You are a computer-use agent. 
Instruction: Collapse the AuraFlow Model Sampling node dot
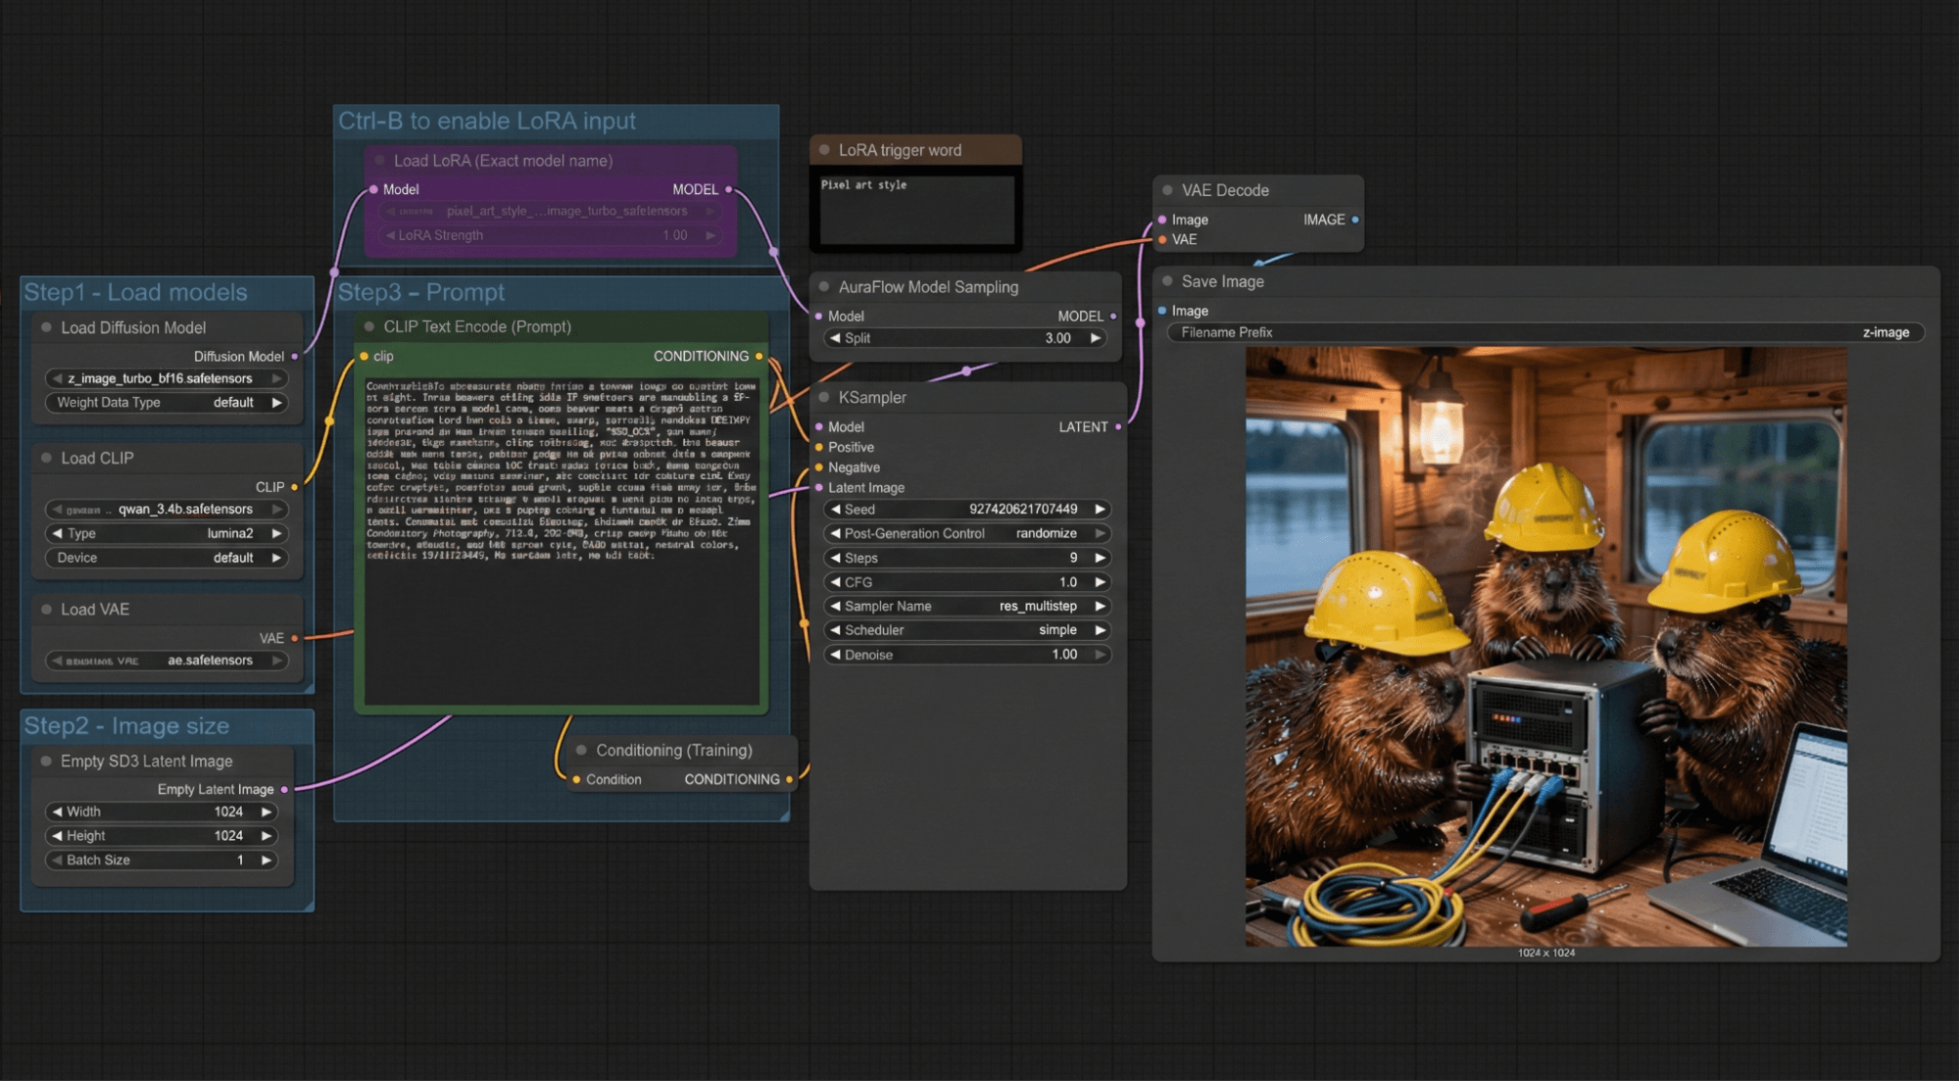824,286
